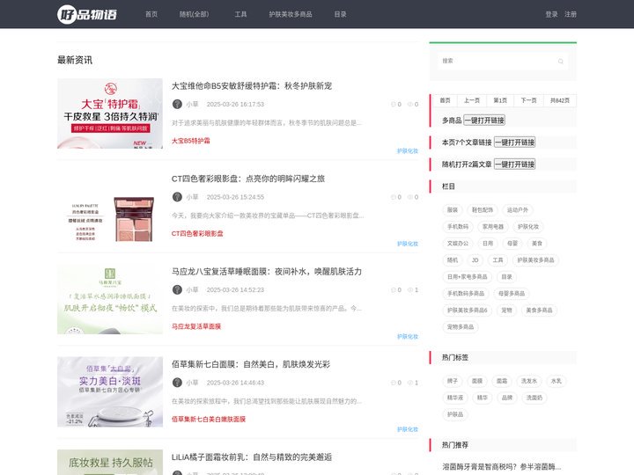Select 母婴 category tag

[x=512, y=243]
